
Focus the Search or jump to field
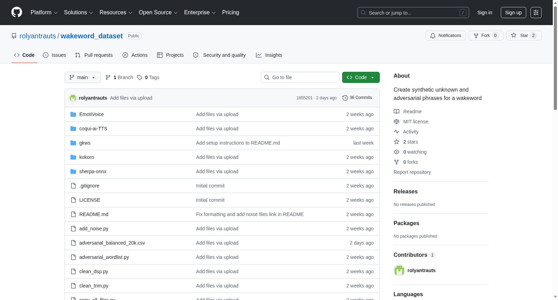pos(413,13)
